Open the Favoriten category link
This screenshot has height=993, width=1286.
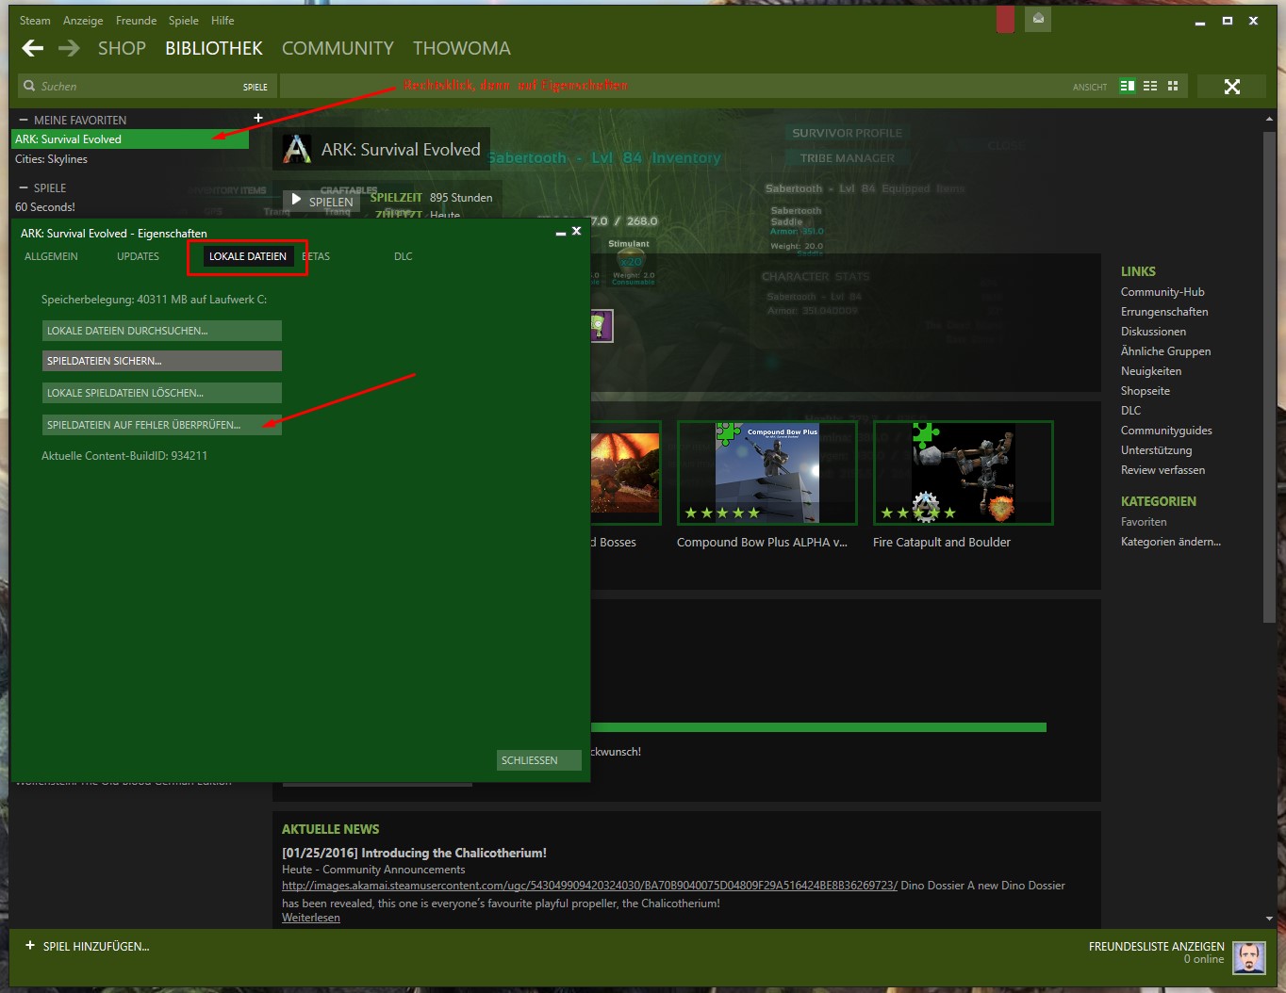tap(1144, 522)
